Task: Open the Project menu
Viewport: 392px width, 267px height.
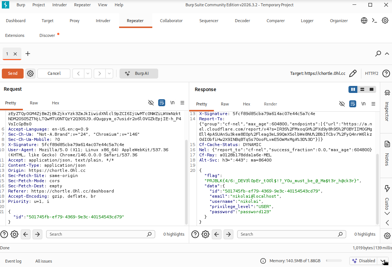Action: pos(38,5)
